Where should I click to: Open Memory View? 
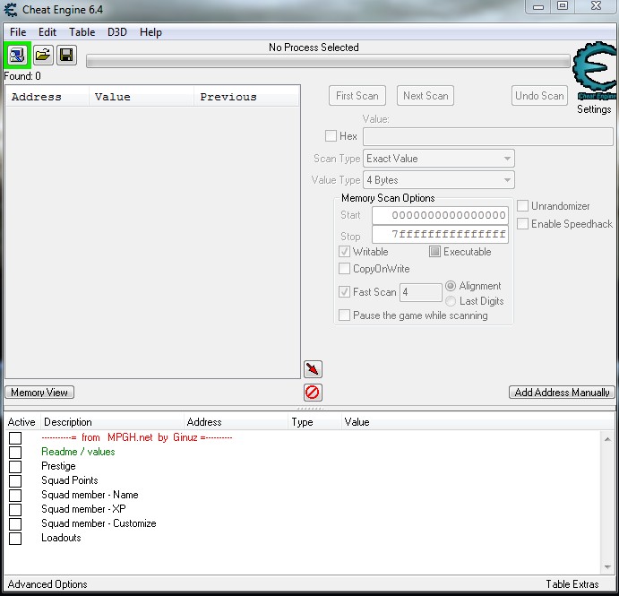tap(39, 393)
